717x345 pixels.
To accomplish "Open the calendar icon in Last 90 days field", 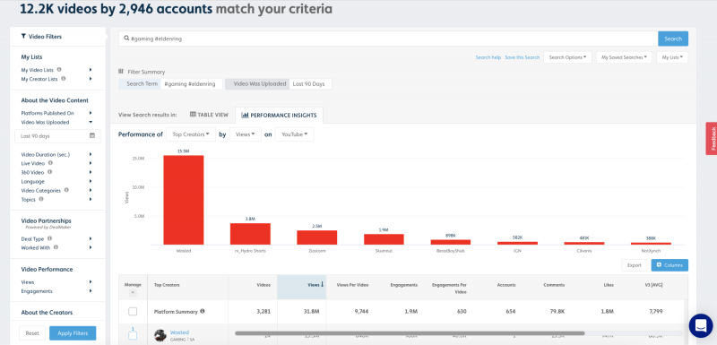I will point(92,135).
